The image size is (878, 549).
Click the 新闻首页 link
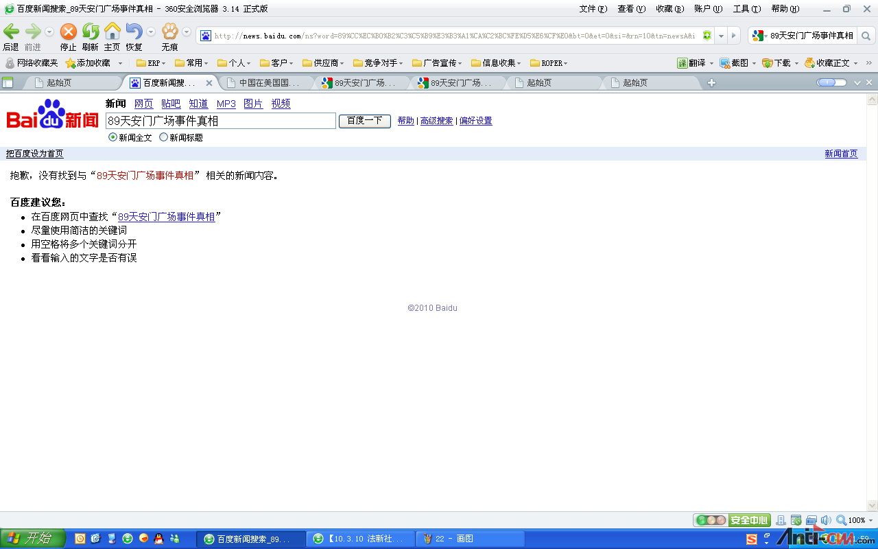pos(841,154)
